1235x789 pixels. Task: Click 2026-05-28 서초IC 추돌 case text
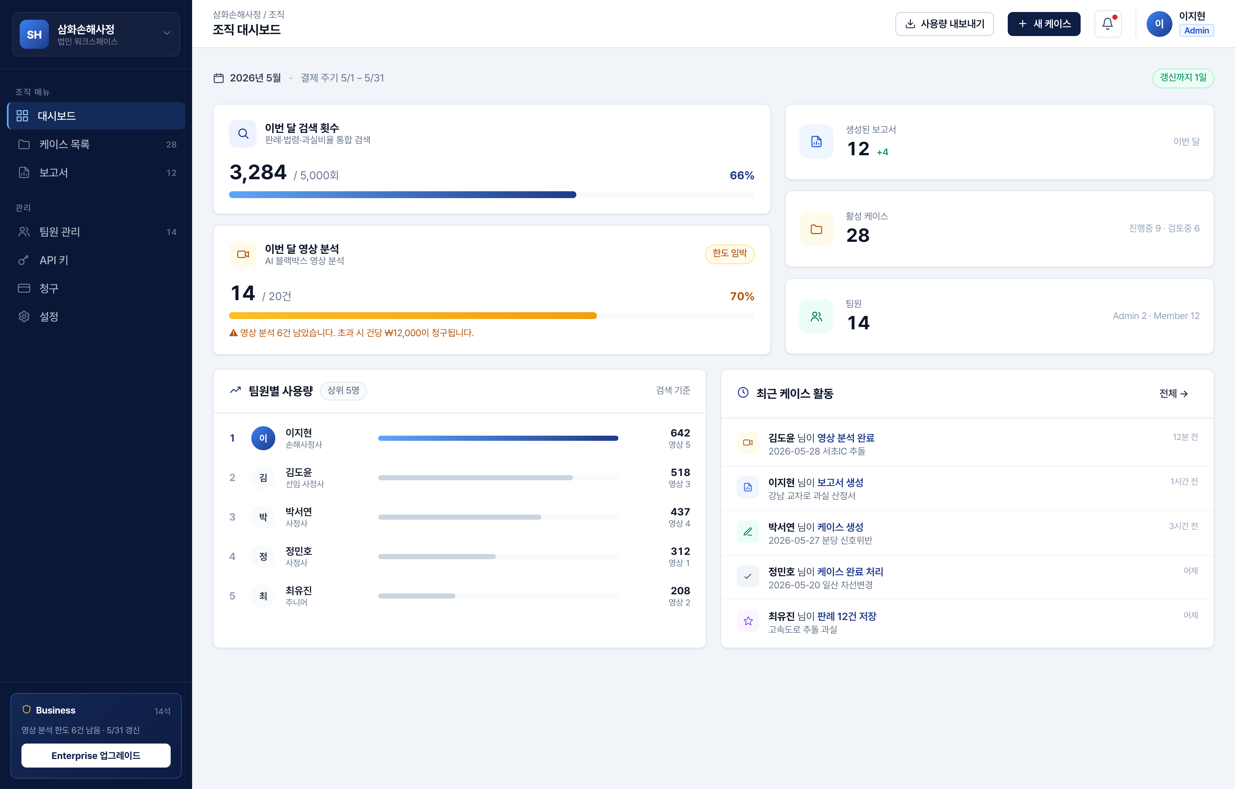816,451
